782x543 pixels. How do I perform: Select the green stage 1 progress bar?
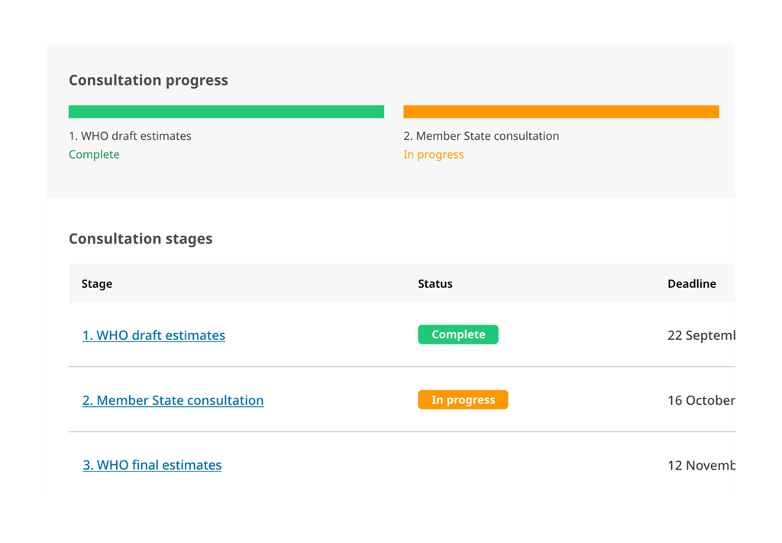tap(226, 111)
